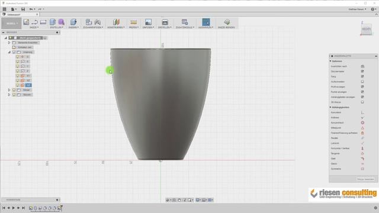Viewport: 379px width, 213px height.
Task: Click the Konzentrisch constraint icon
Action: click(362, 122)
